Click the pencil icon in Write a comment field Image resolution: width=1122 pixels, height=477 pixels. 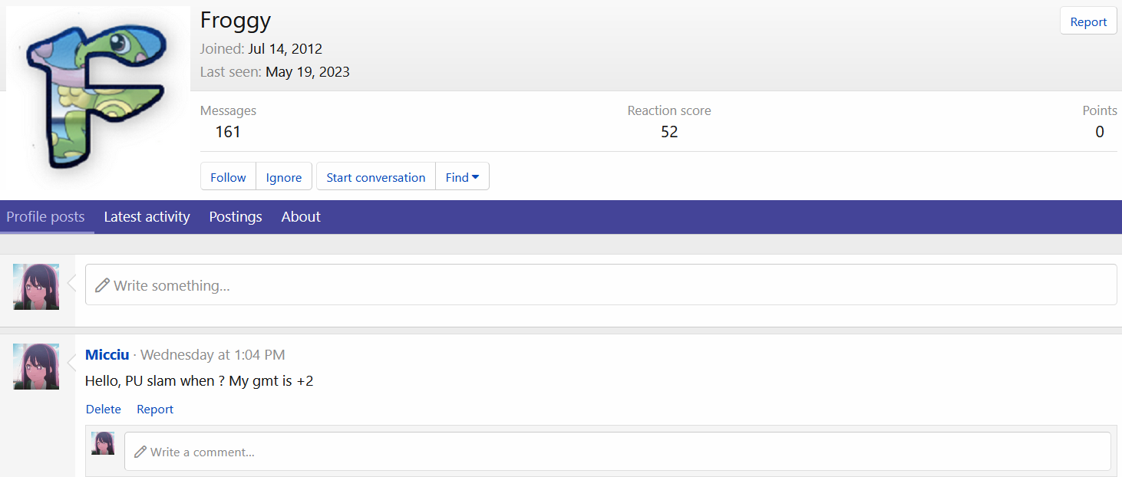(140, 452)
